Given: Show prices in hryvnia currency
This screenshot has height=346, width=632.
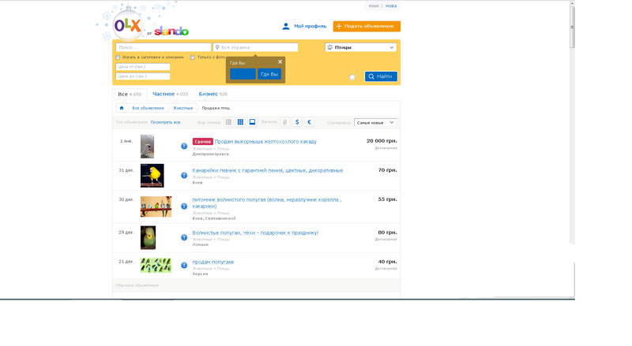Looking at the screenshot, I should 285,122.
